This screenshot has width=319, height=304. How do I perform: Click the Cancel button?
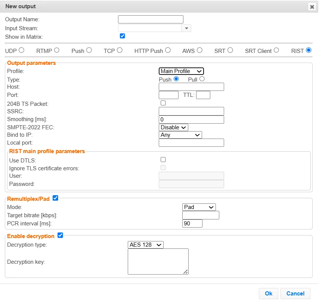(x=295, y=294)
